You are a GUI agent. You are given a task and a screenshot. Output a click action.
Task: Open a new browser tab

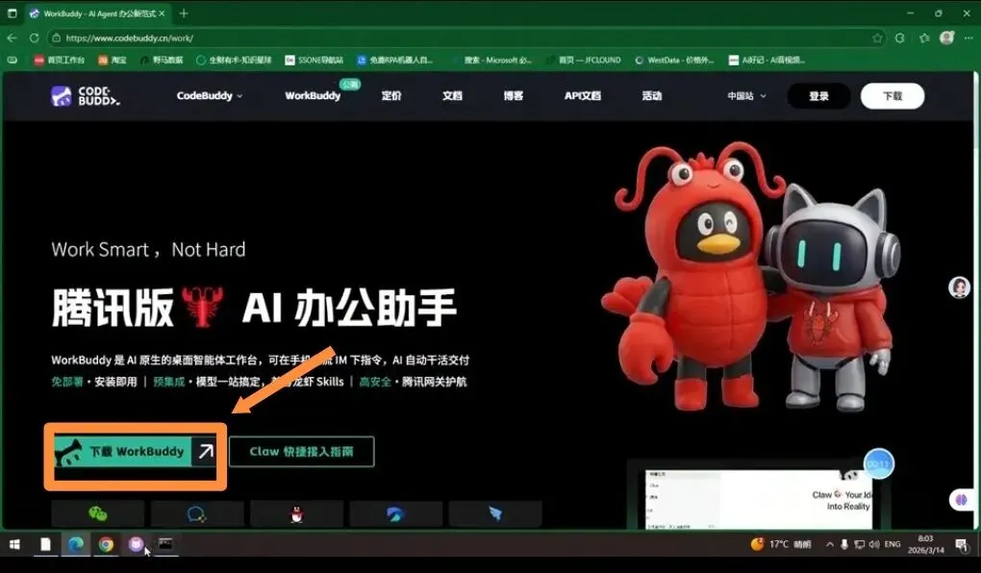coord(184,13)
